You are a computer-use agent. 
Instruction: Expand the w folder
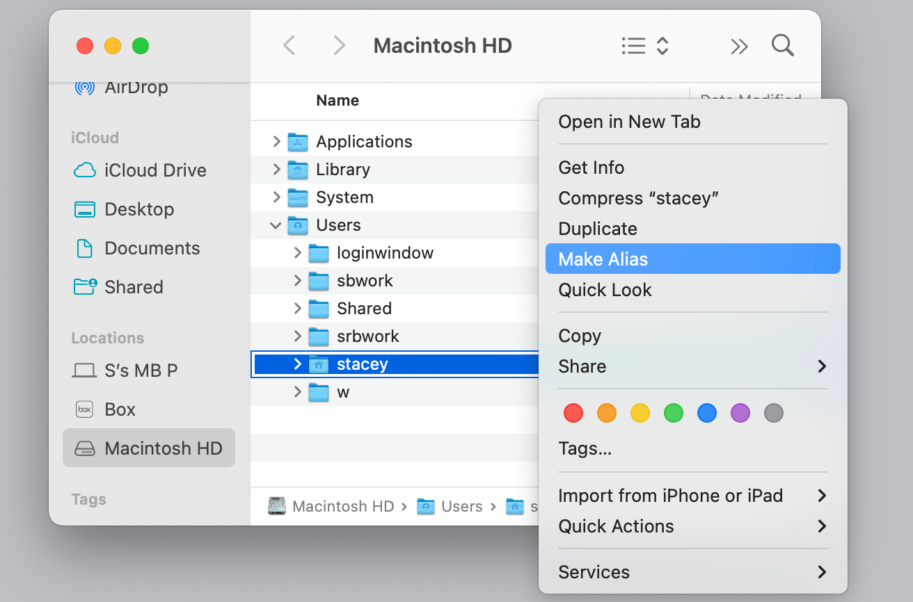(x=297, y=392)
